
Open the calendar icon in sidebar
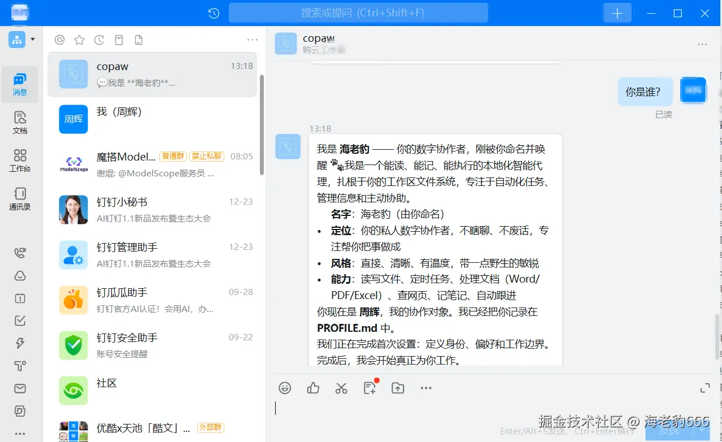click(20, 298)
